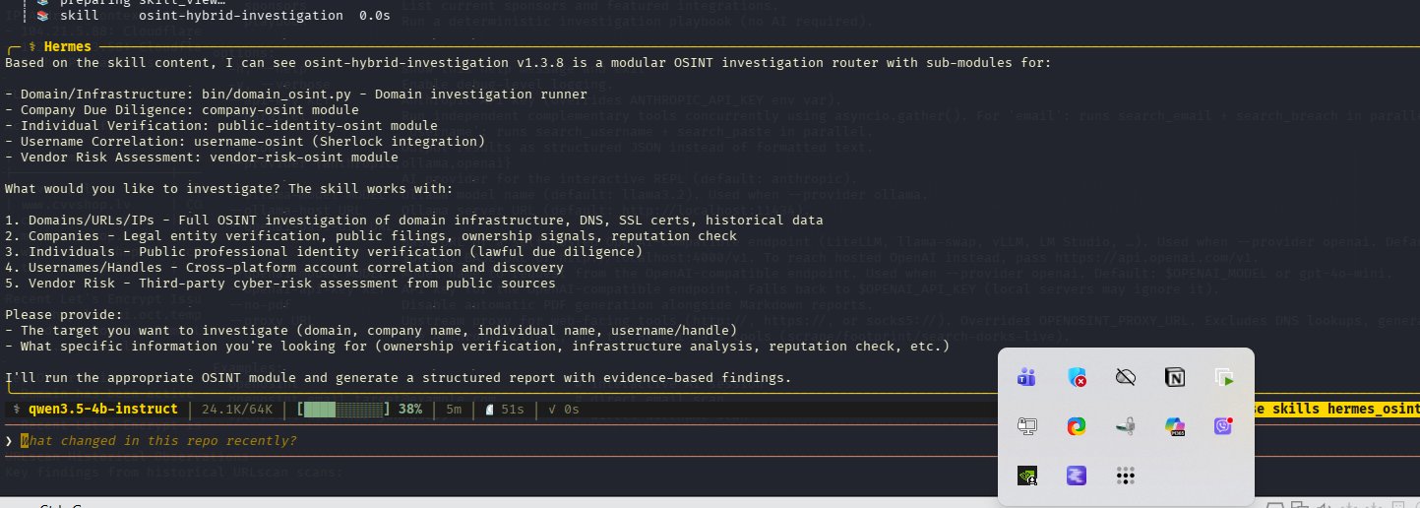Click the qwen3.5-4b-instruct model label

[103, 409]
